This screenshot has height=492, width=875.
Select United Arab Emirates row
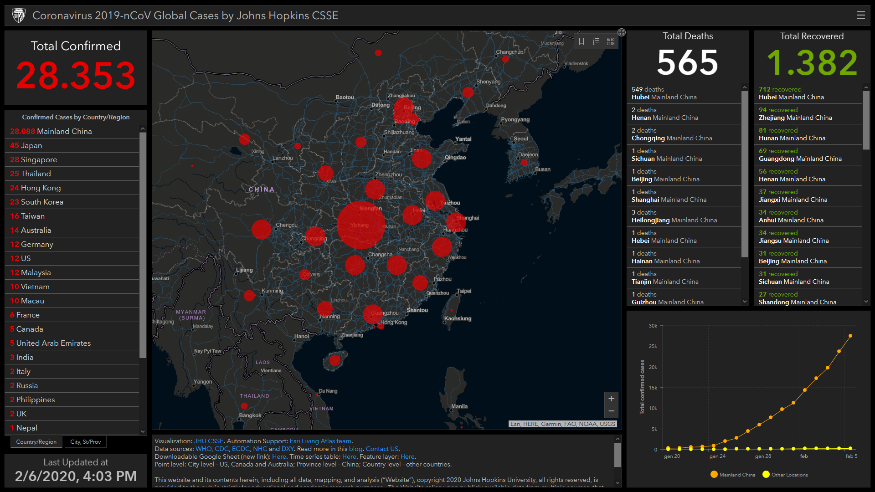(72, 343)
